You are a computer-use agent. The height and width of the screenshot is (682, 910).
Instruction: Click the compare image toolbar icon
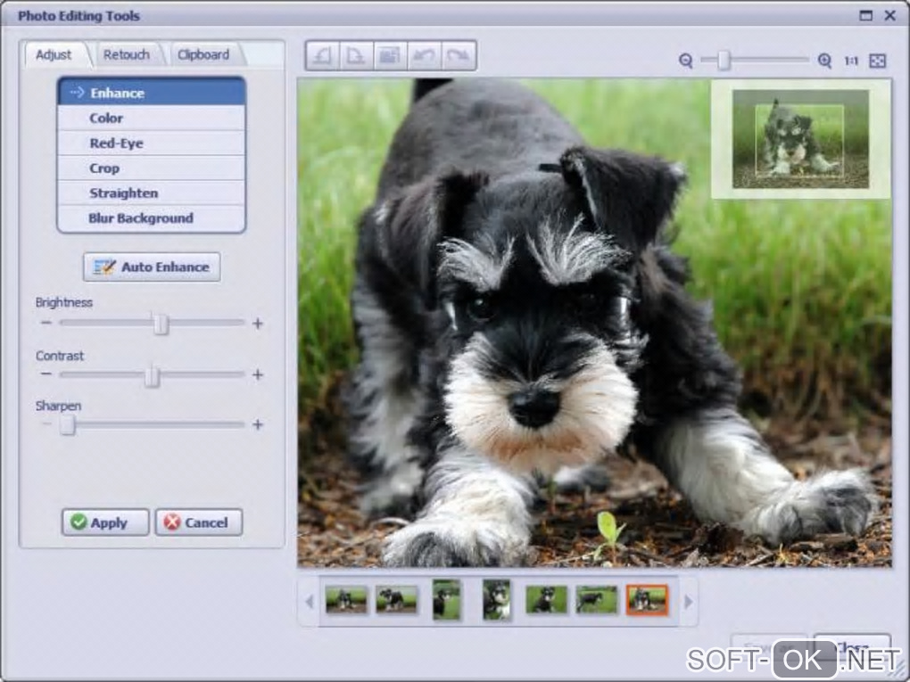pyautogui.click(x=390, y=55)
